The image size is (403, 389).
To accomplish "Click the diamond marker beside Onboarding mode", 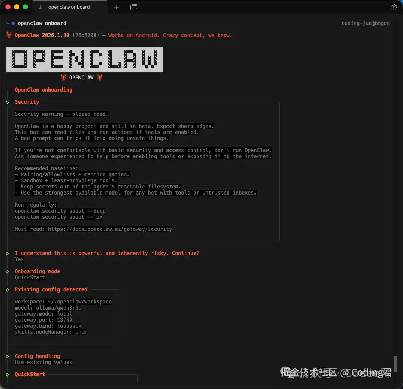I will pyautogui.click(x=7, y=272).
